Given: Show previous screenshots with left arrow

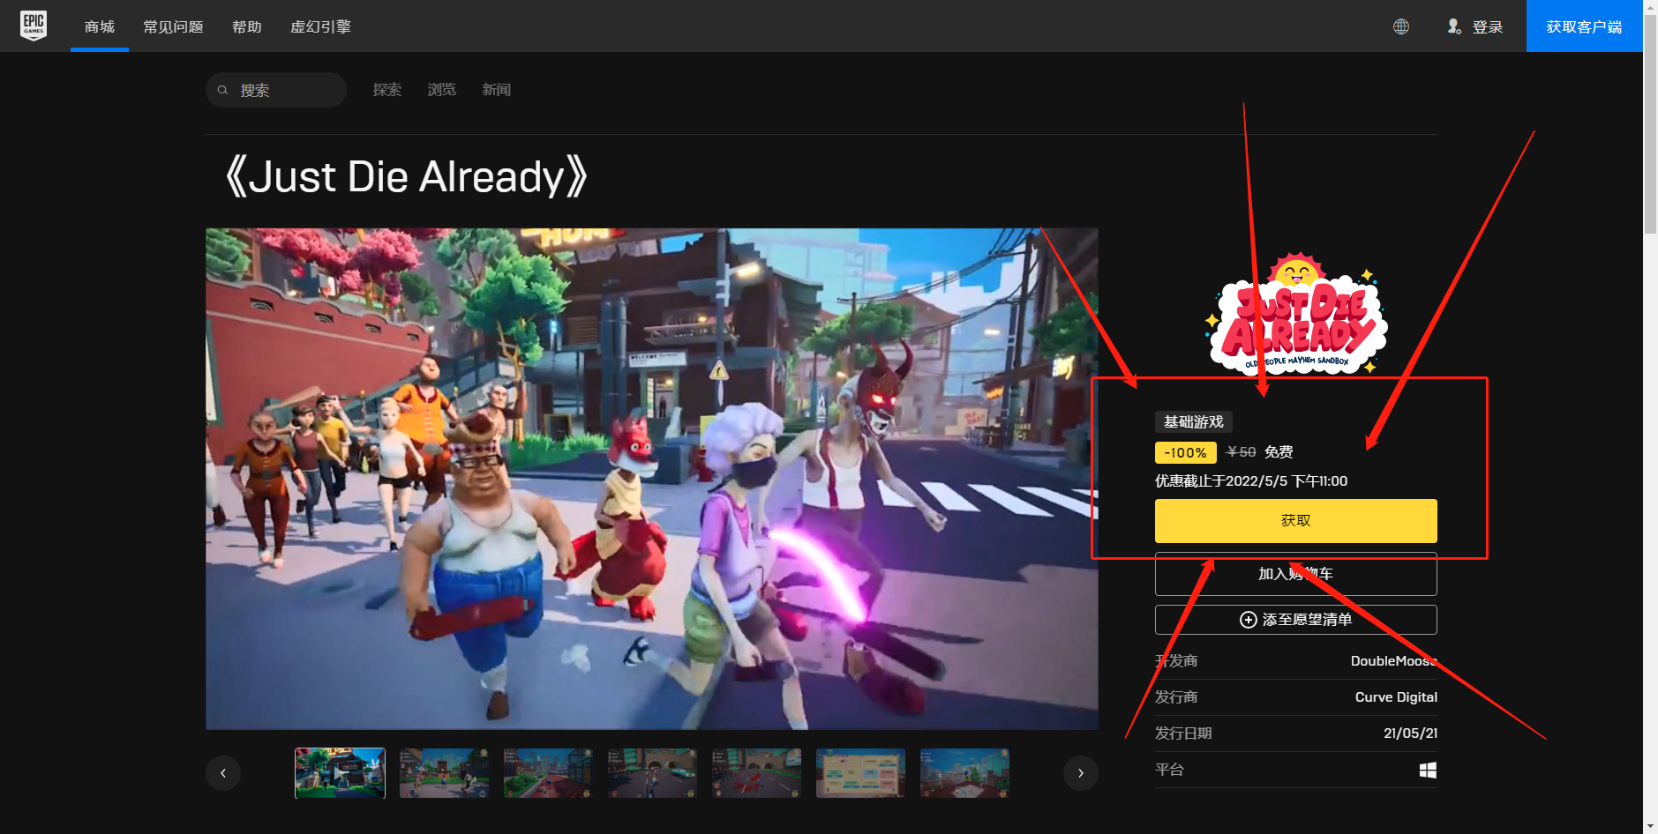Looking at the screenshot, I should [223, 773].
